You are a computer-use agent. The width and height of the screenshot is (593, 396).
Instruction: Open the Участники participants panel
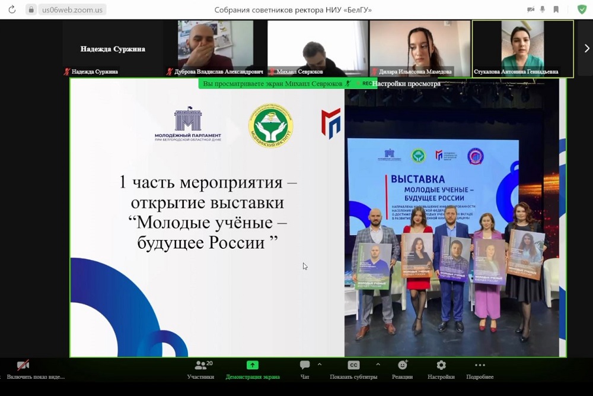200,368
